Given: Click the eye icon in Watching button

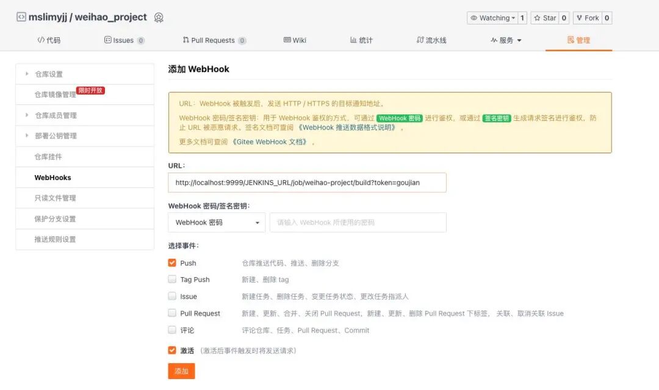Looking at the screenshot, I should tap(474, 18).
